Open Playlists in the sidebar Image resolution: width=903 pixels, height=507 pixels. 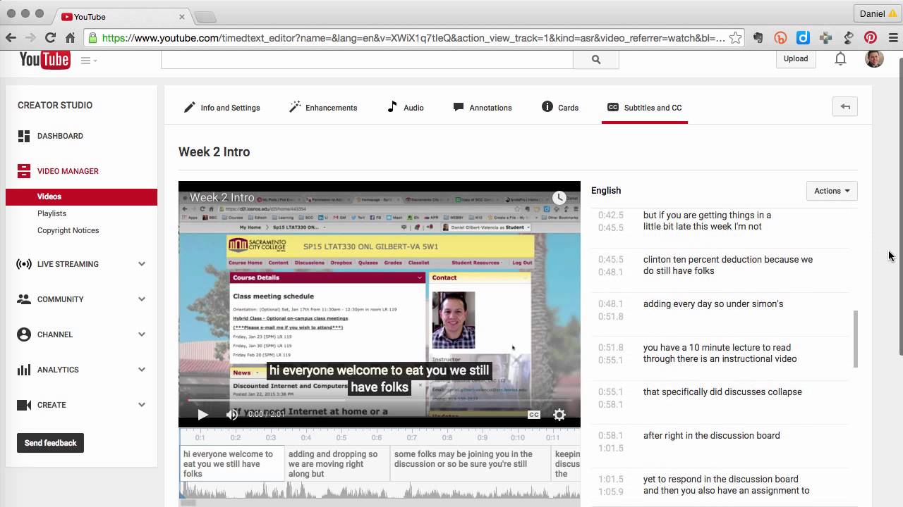[51, 213]
